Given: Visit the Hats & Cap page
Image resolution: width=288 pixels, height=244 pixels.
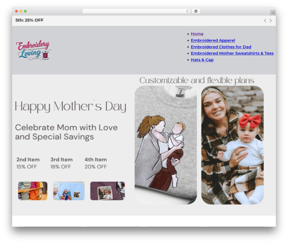Looking at the screenshot, I should pyautogui.click(x=202, y=60).
